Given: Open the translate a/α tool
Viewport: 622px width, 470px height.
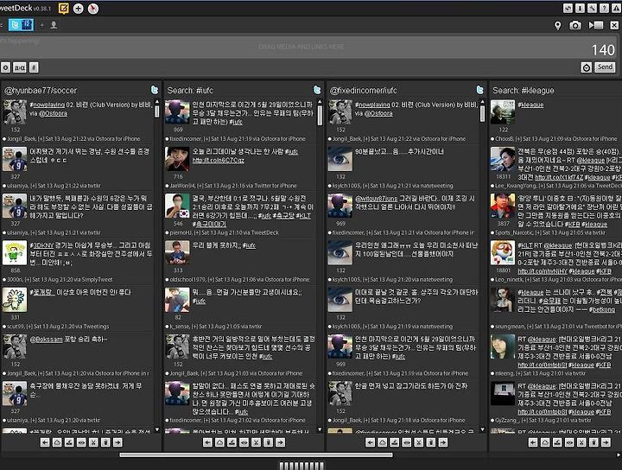Looking at the screenshot, I should click(x=20, y=67).
